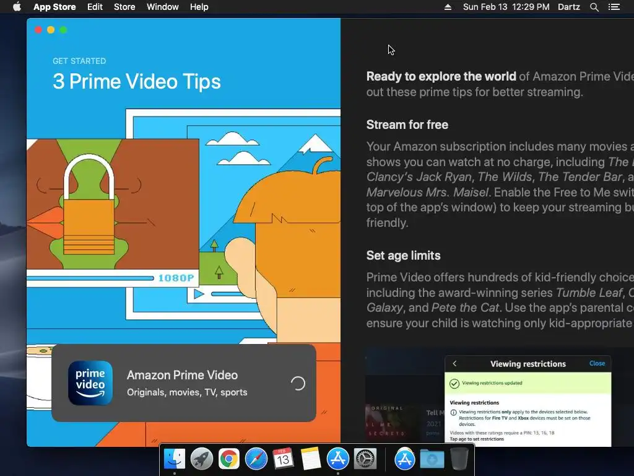Screen dimensions: 634x476
Task: Open Spotlight search magnifier
Action: click(594, 7)
